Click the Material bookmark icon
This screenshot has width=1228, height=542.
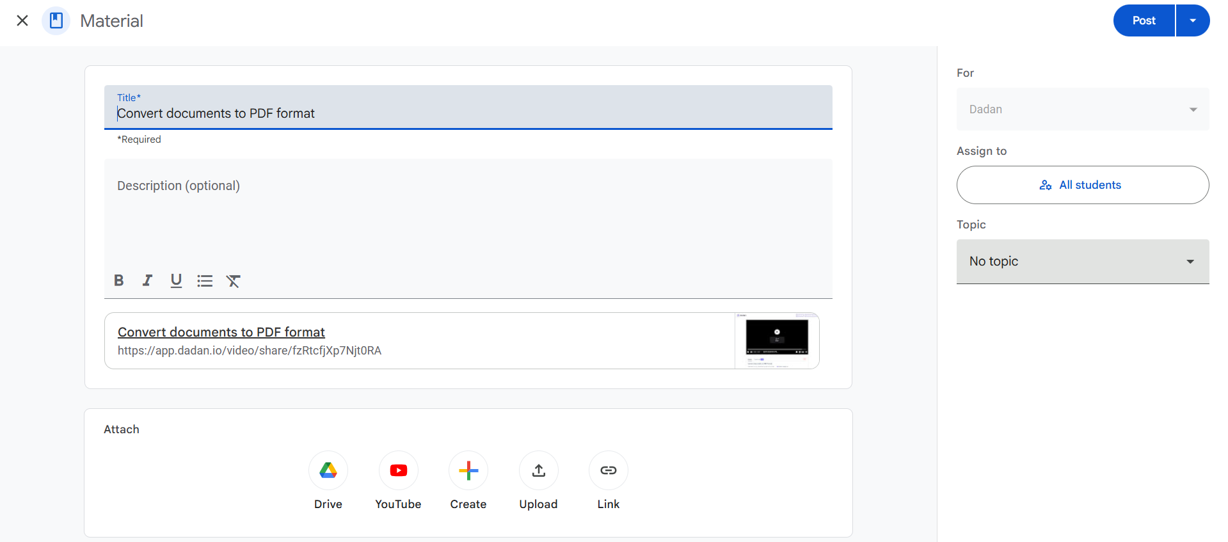point(56,20)
